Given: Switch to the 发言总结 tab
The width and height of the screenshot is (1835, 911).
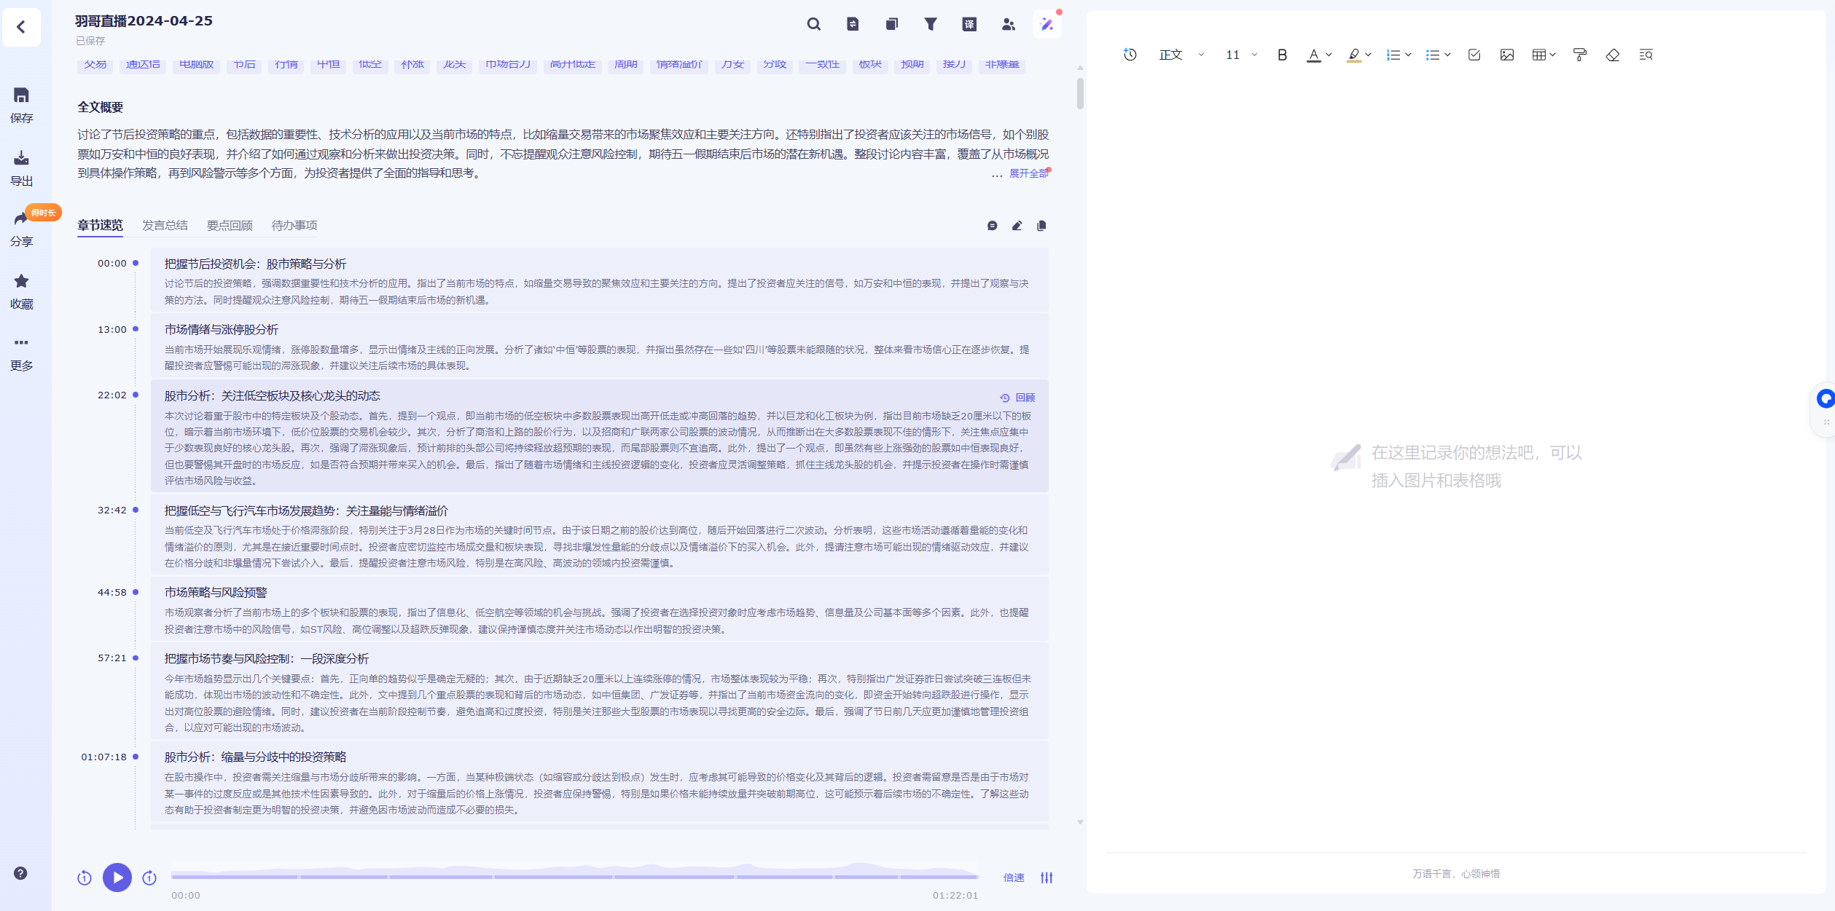Looking at the screenshot, I should point(164,225).
